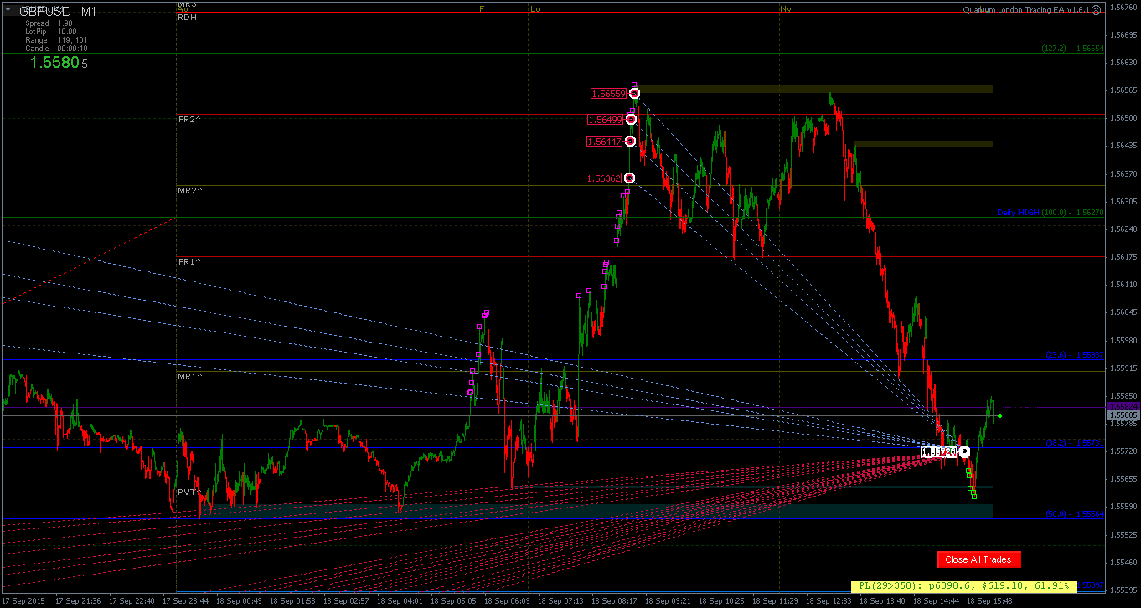Click the PVT pivot level label
The image size is (1141, 608).
point(187,492)
